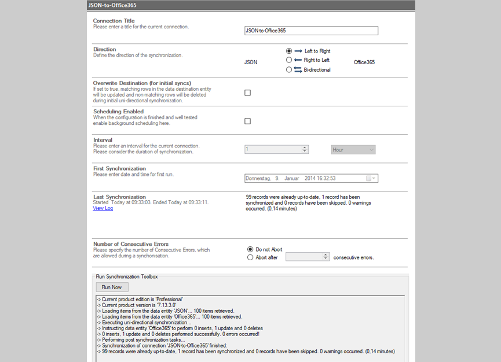Select the Abort after radio button
The width and height of the screenshot is (501, 362).
pyautogui.click(x=250, y=257)
